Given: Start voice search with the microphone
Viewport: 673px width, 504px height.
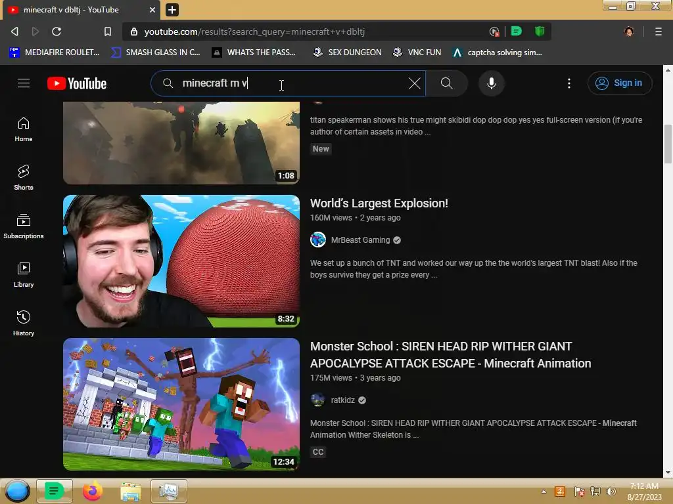Looking at the screenshot, I should click(492, 83).
